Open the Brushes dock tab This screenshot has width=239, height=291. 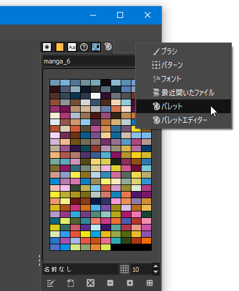(x=47, y=47)
